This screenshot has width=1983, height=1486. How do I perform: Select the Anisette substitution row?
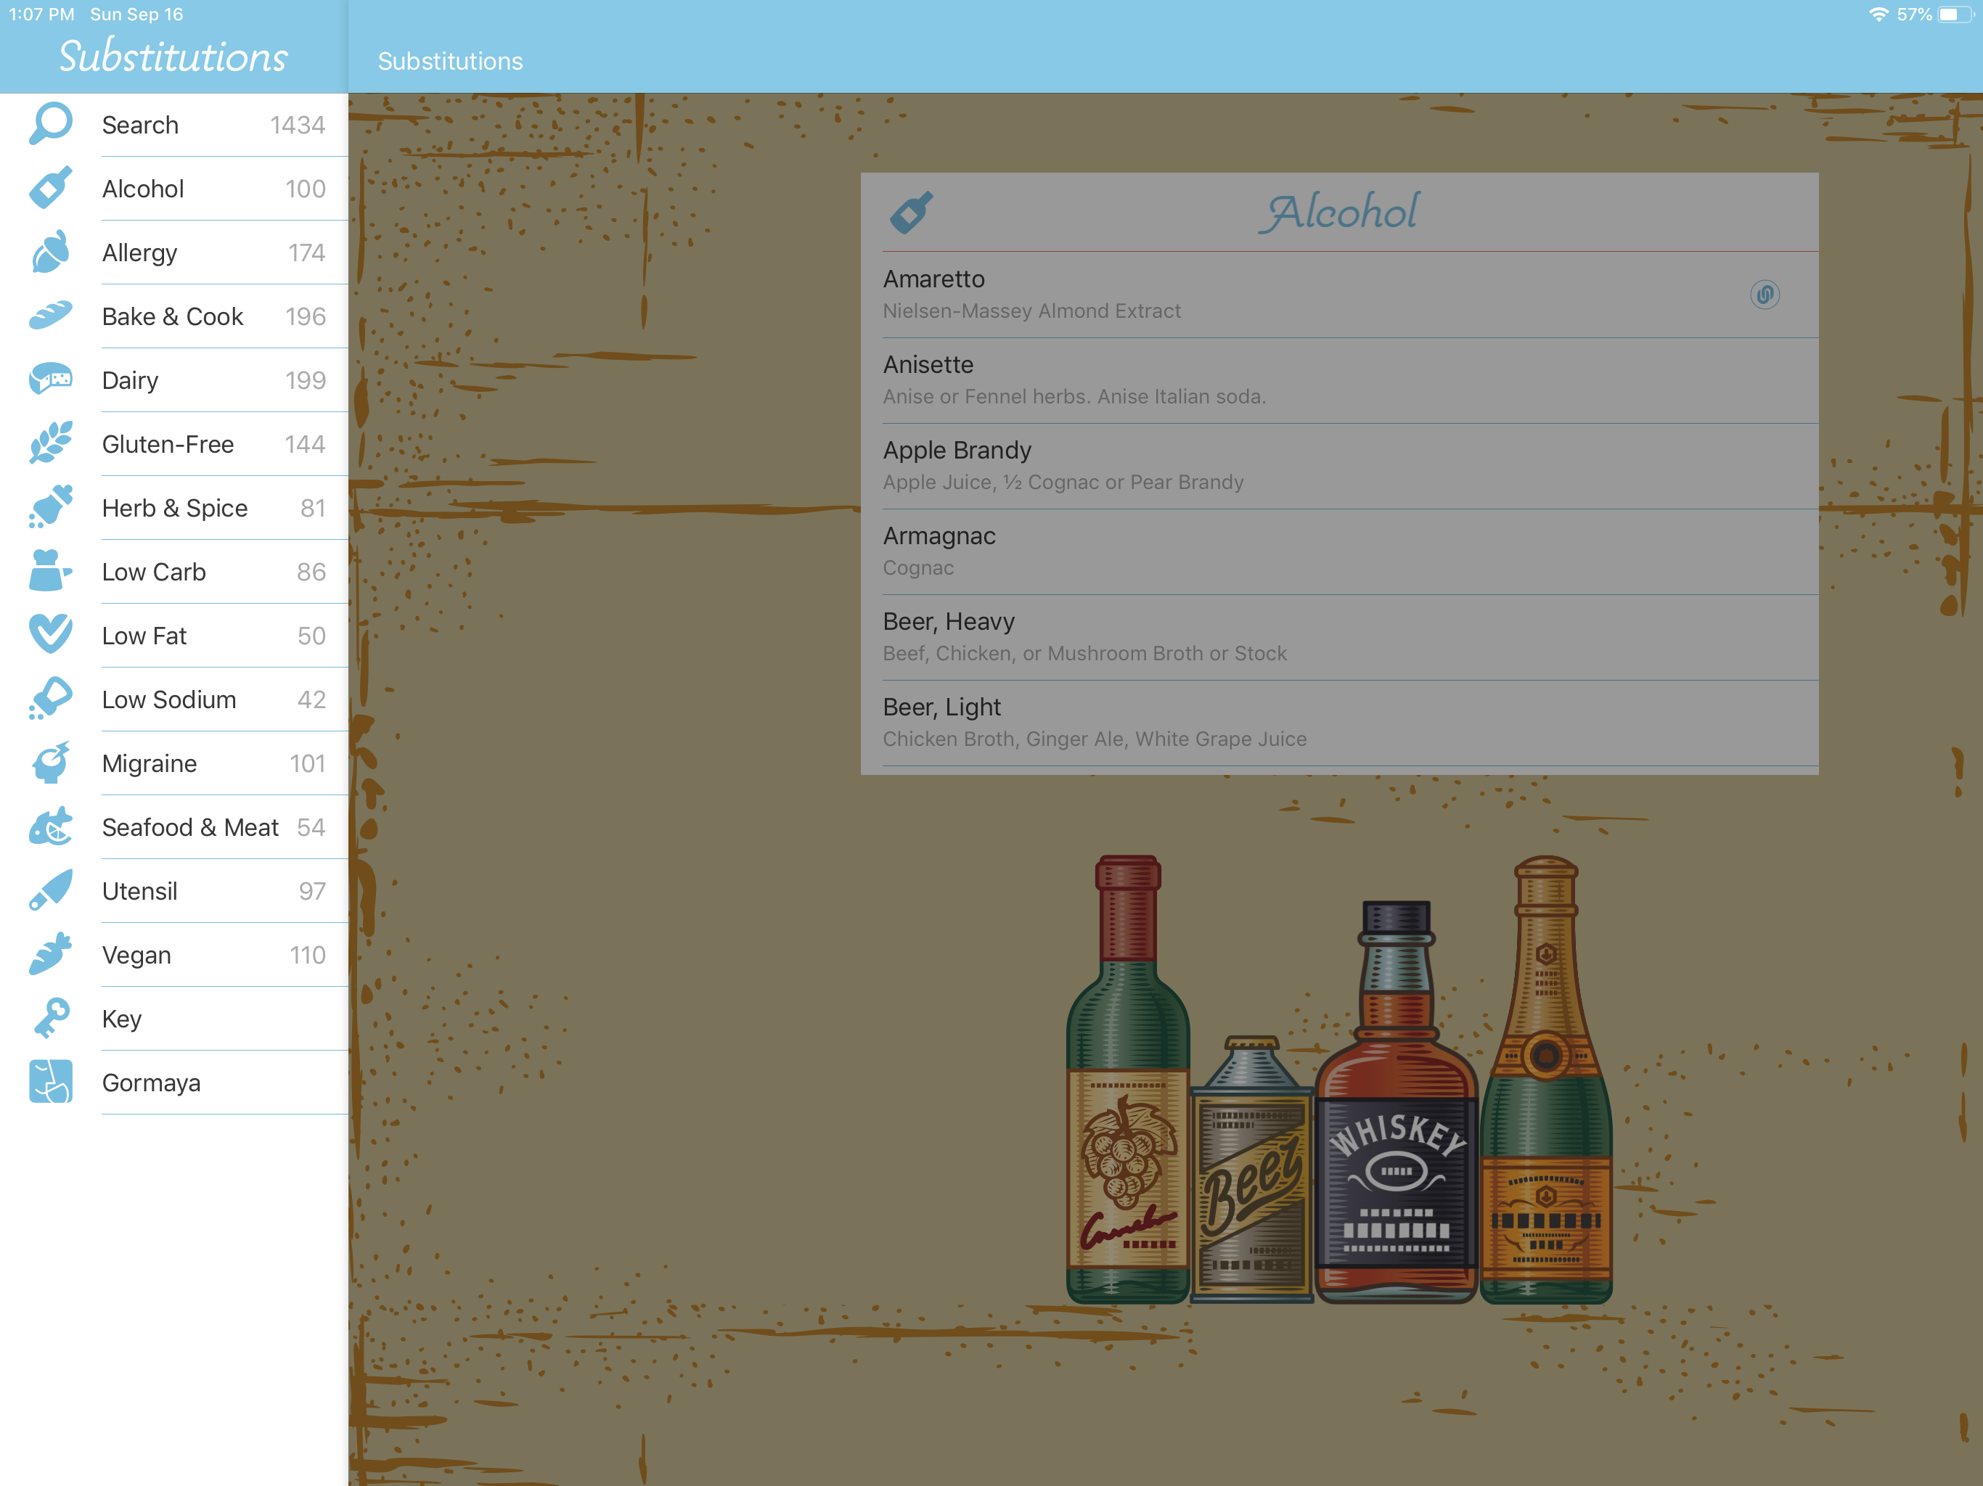click(x=1338, y=380)
